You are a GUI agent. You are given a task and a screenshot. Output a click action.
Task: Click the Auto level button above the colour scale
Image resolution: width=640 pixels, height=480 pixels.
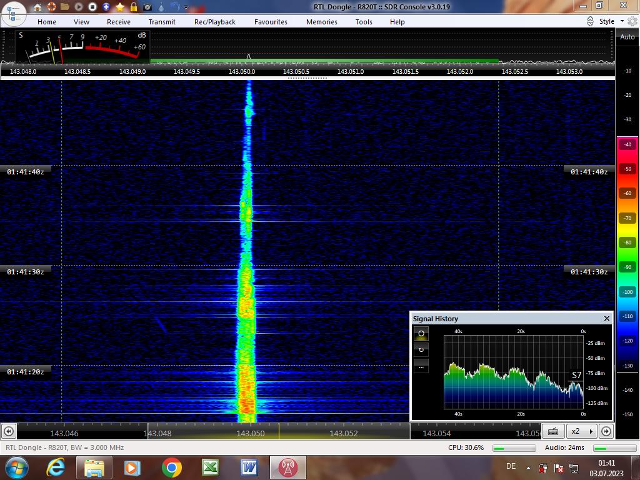click(627, 37)
